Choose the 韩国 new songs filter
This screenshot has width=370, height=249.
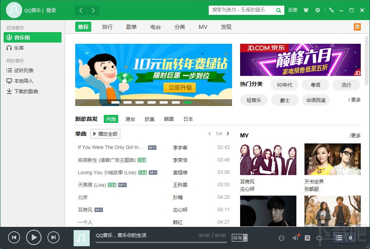[x=169, y=119]
